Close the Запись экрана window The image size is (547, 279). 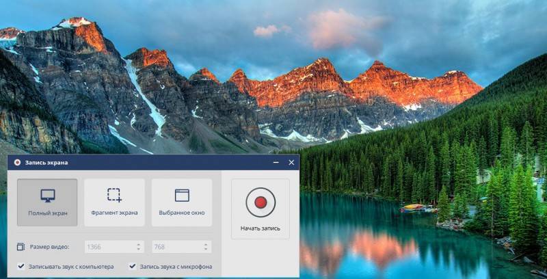[291, 163]
